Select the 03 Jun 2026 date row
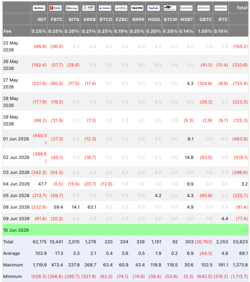This screenshot has width=250, height=282. [x=125, y=172]
